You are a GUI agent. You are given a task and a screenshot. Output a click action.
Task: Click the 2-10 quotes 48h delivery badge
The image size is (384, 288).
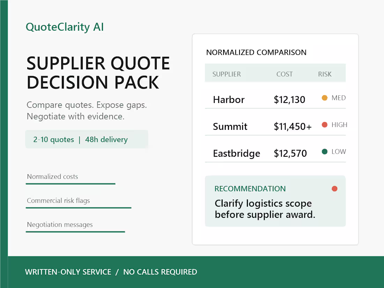point(87,139)
